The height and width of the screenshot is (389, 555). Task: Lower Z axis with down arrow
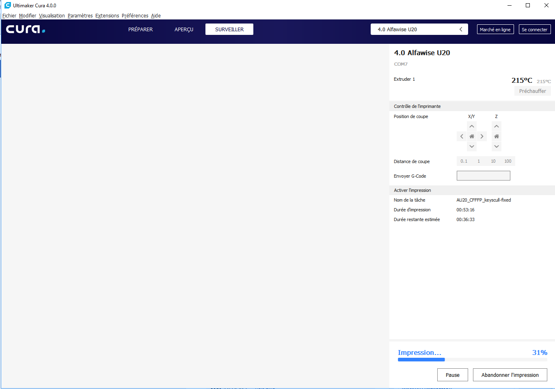click(497, 146)
